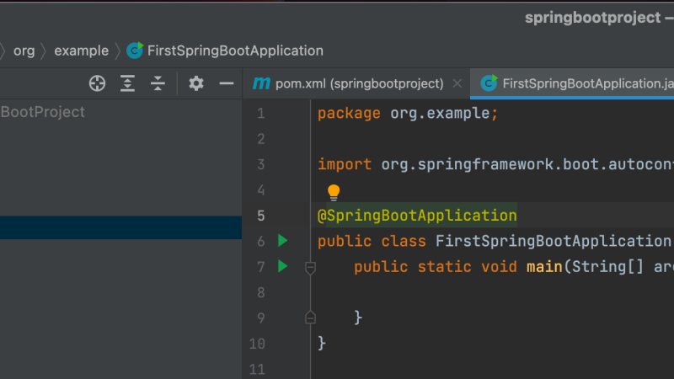674x379 pixels.
Task: Click closing brace on line 10
Action: coord(322,344)
